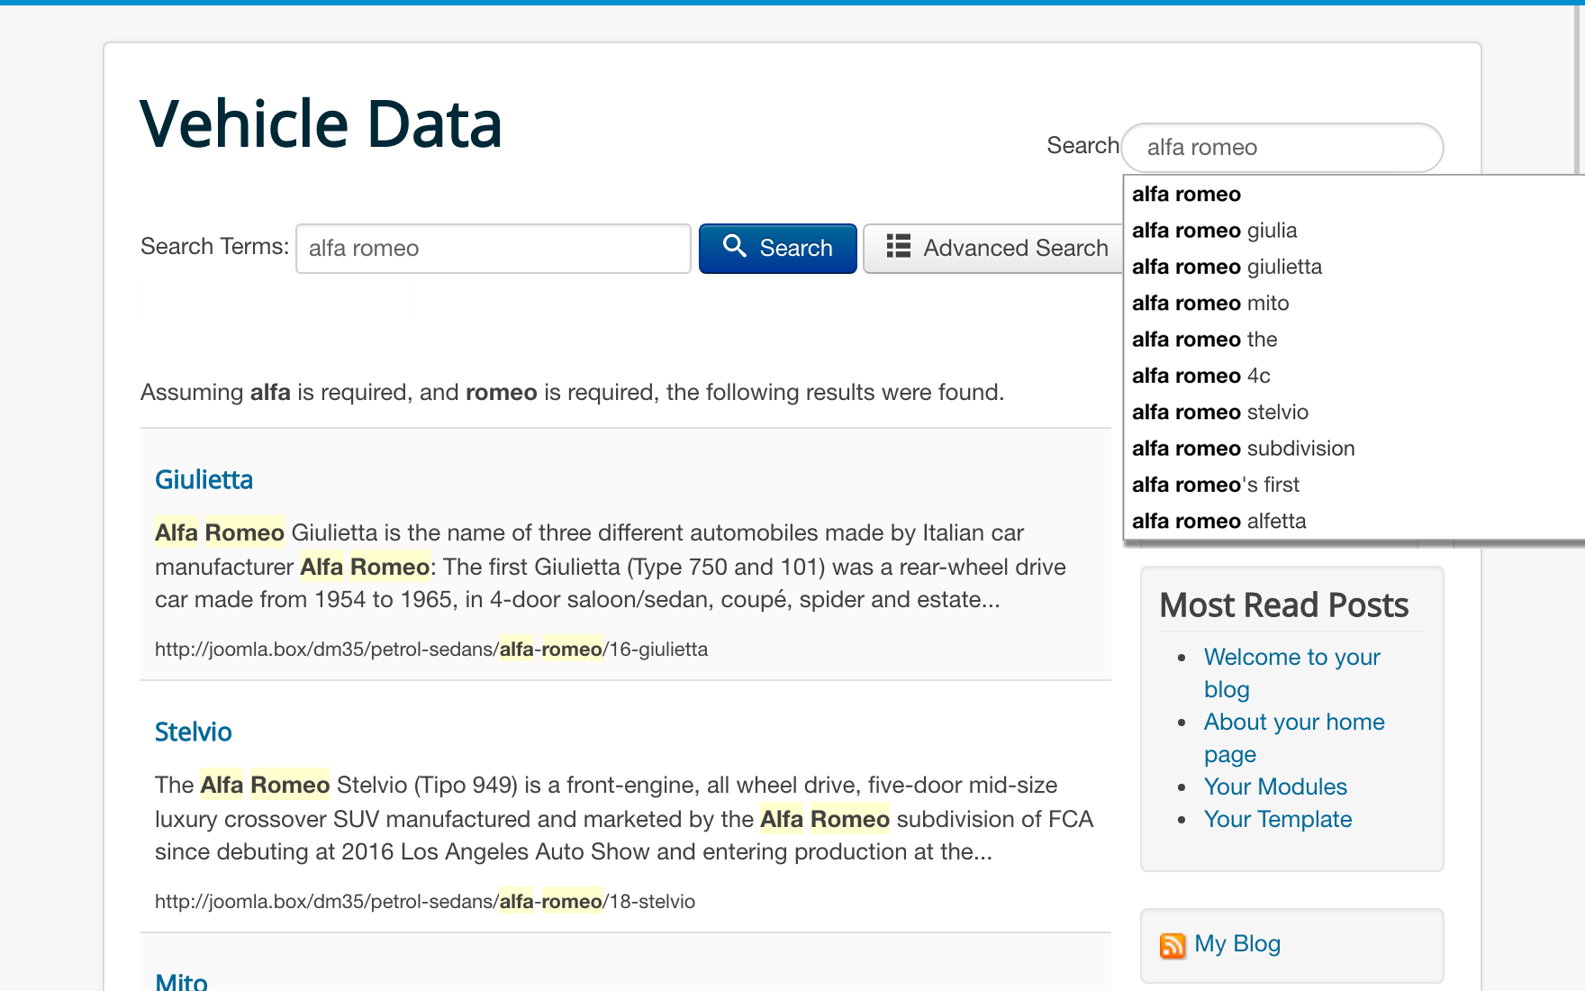Open the Giulietta search result

[204, 479]
